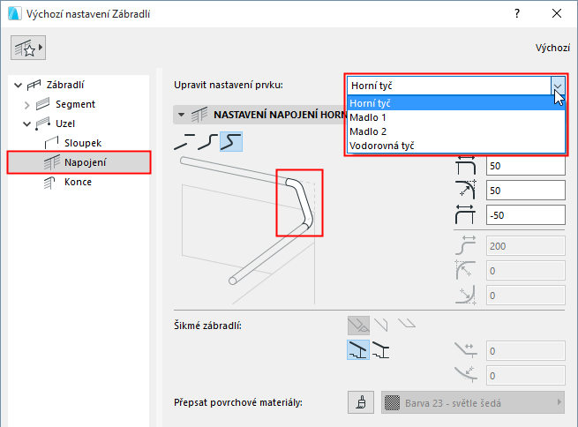The height and width of the screenshot is (427, 578).
Task: Select Sloupek in the settings tree
Action: (x=83, y=142)
